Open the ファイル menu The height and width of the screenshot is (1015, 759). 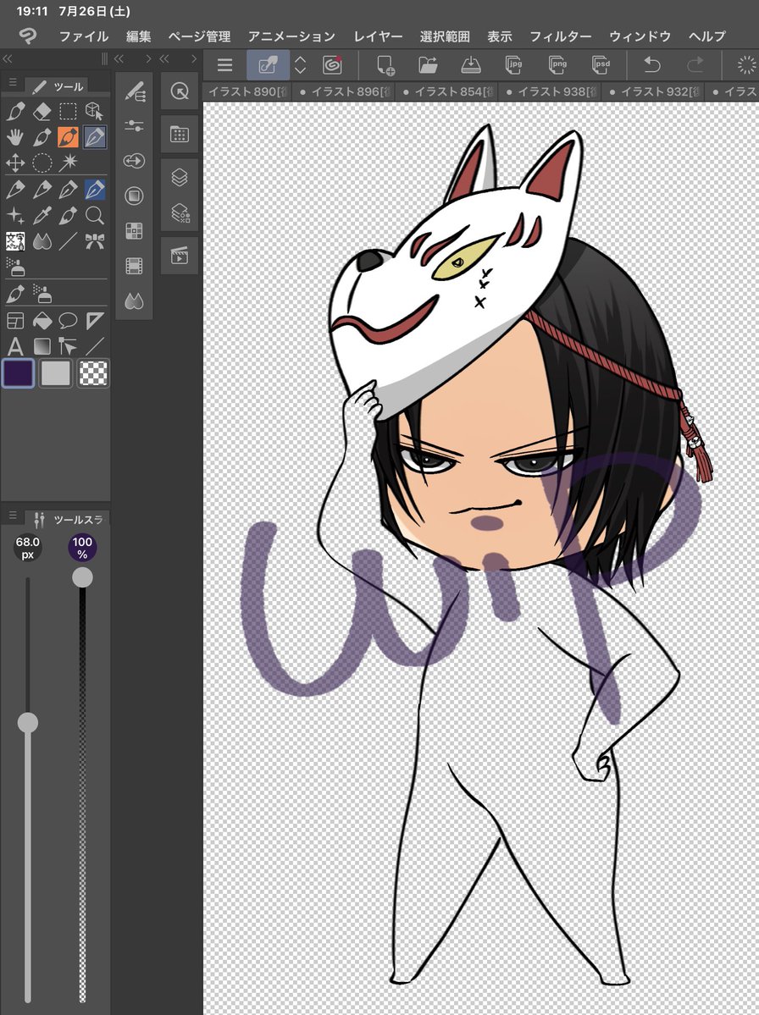point(84,36)
